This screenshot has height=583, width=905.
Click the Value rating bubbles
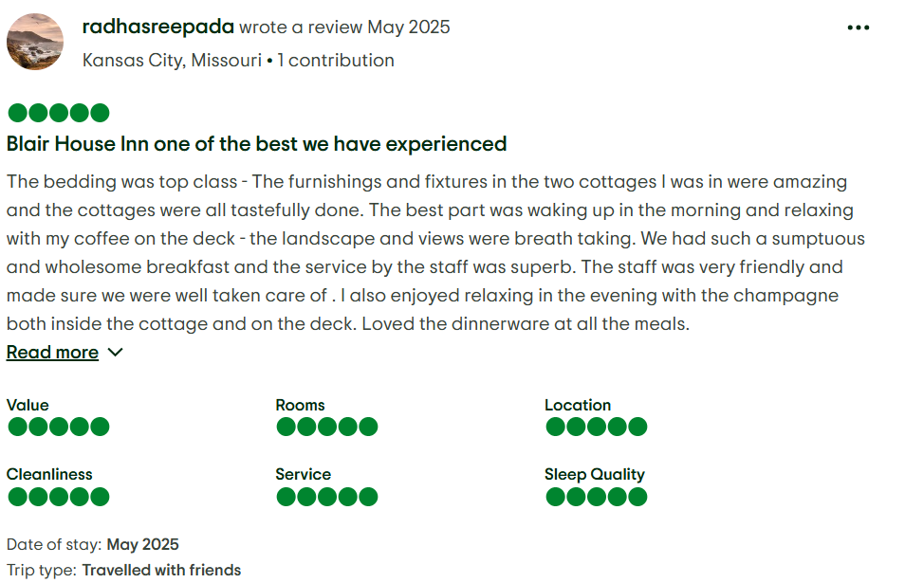(59, 427)
